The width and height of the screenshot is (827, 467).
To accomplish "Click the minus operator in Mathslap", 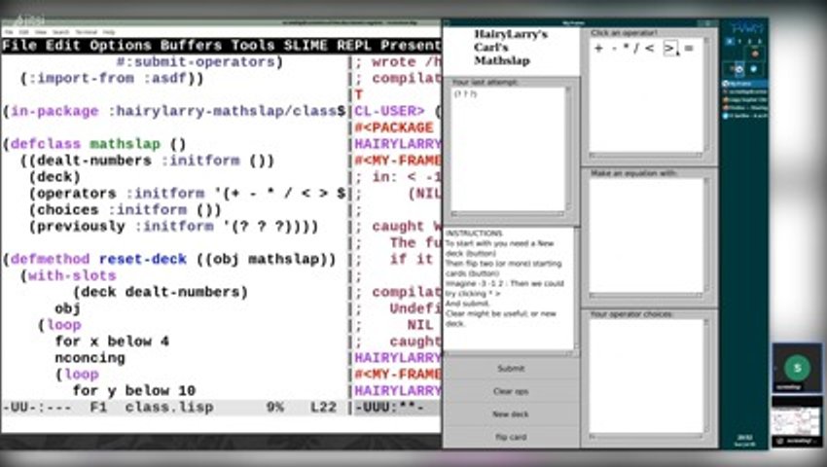I will point(615,48).
